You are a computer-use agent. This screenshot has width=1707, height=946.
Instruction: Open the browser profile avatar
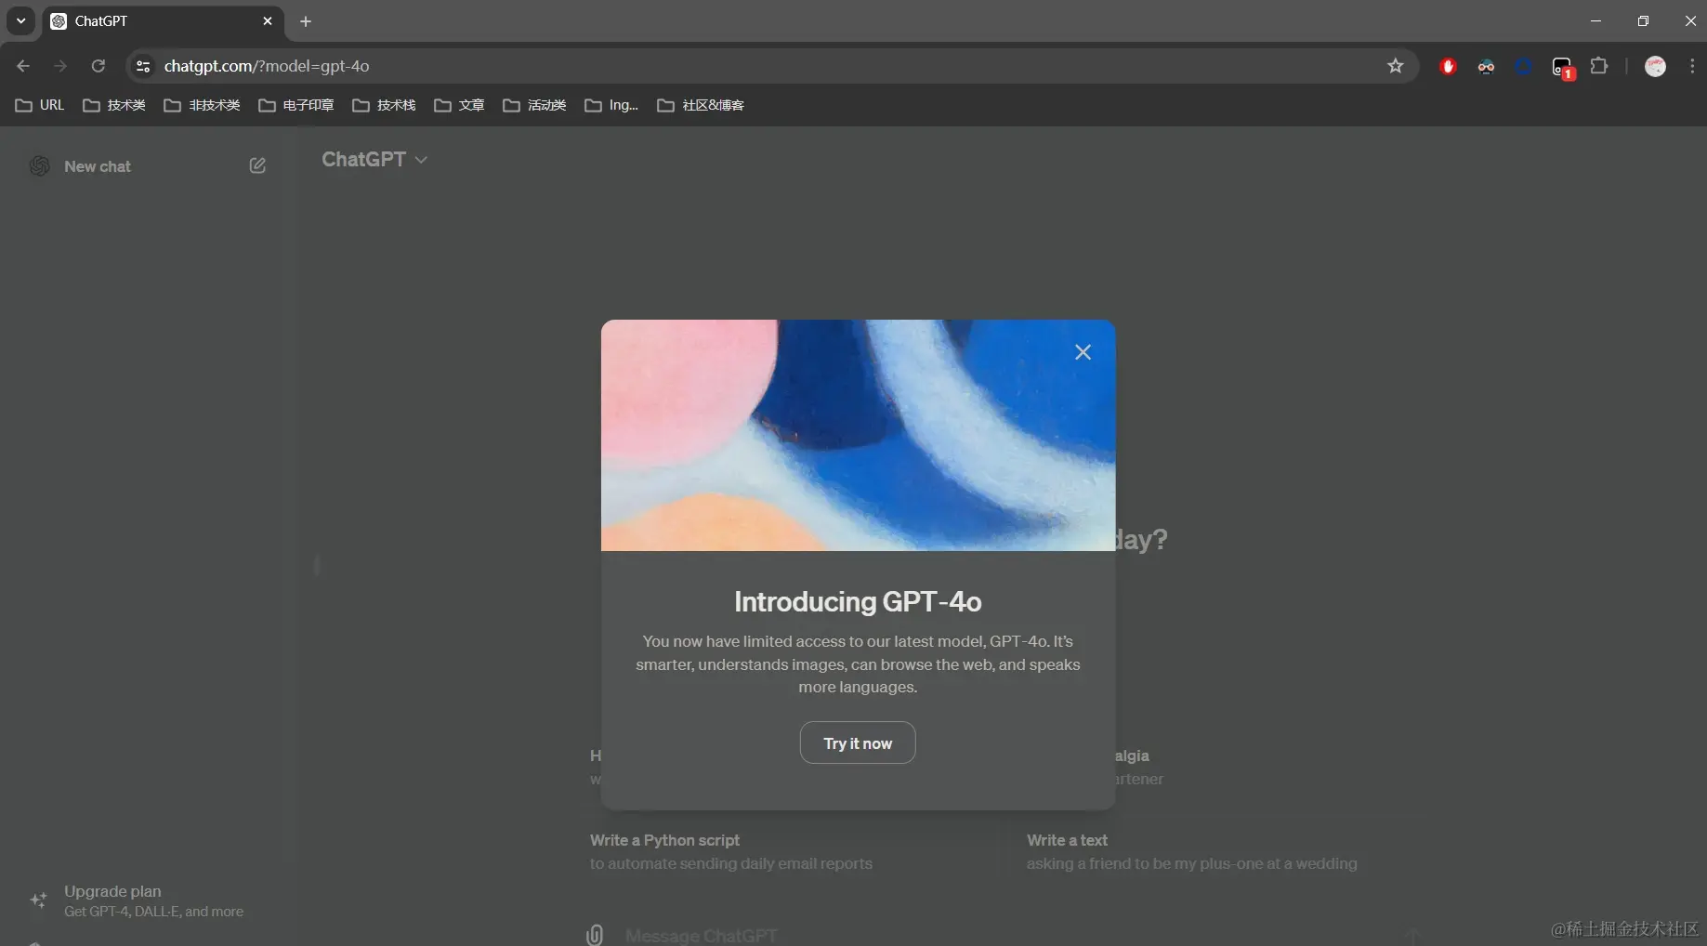coord(1655,66)
